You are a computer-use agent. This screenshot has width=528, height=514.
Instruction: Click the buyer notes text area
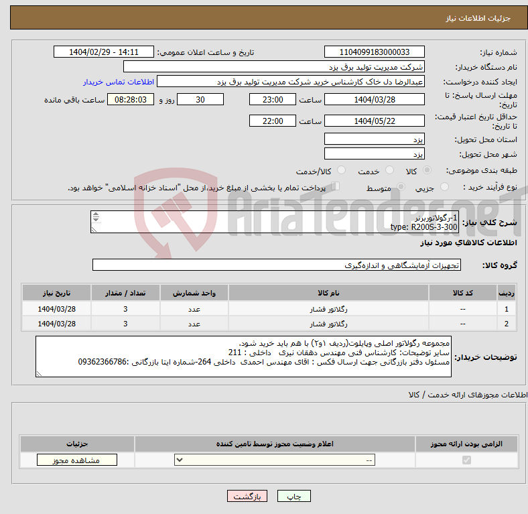[243, 357]
